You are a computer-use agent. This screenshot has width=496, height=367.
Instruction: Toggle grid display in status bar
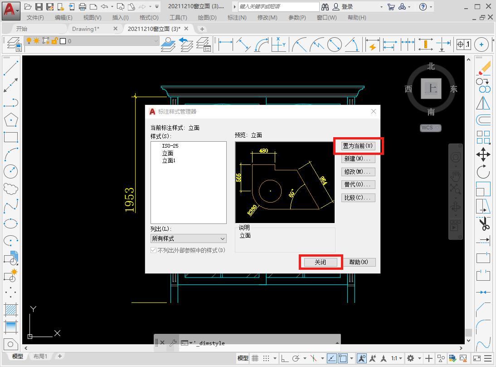[255, 358]
